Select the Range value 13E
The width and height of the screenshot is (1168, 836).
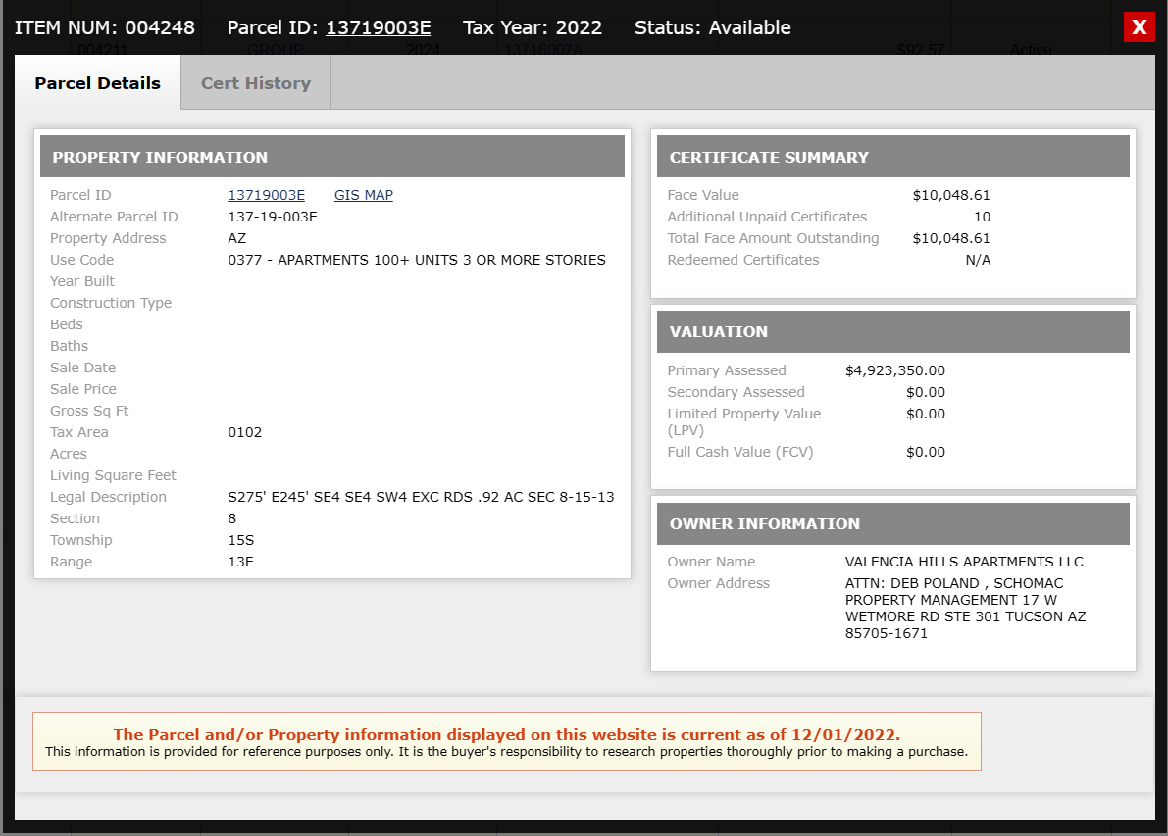(x=240, y=562)
